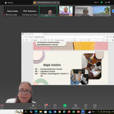This screenshot has height=114, width=114.
Task: Open the More options menu
Action: [95, 106]
